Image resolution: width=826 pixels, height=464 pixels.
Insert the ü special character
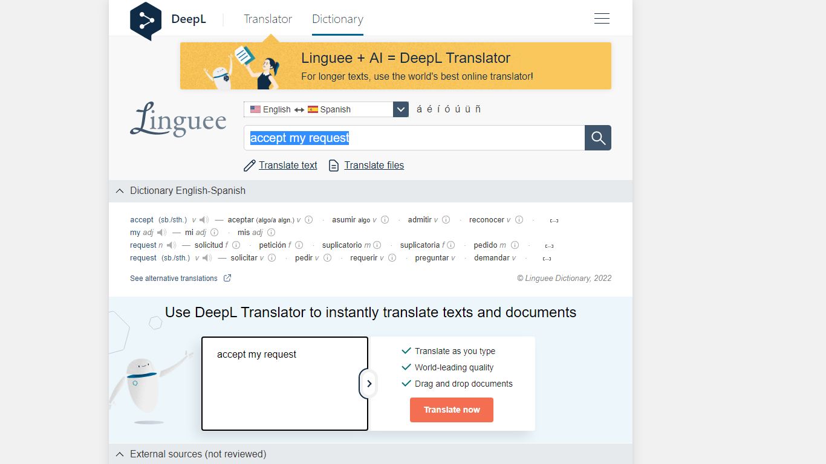tap(467, 109)
